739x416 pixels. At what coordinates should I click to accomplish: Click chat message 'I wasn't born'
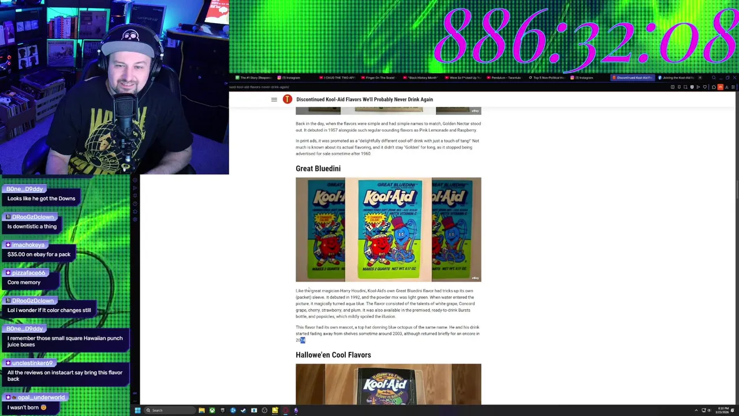27,407
